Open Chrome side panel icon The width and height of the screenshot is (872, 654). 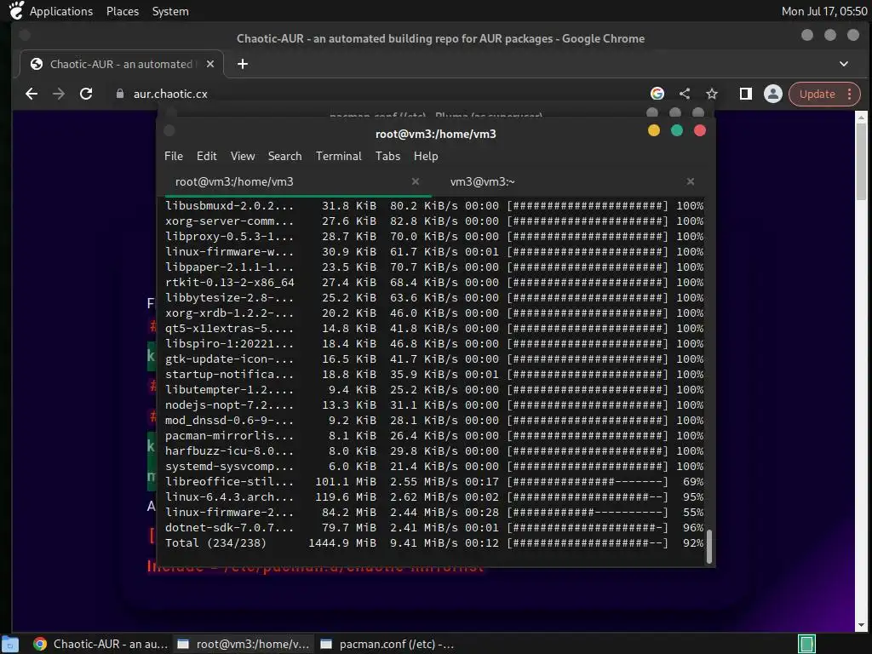[x=746, y=94]
